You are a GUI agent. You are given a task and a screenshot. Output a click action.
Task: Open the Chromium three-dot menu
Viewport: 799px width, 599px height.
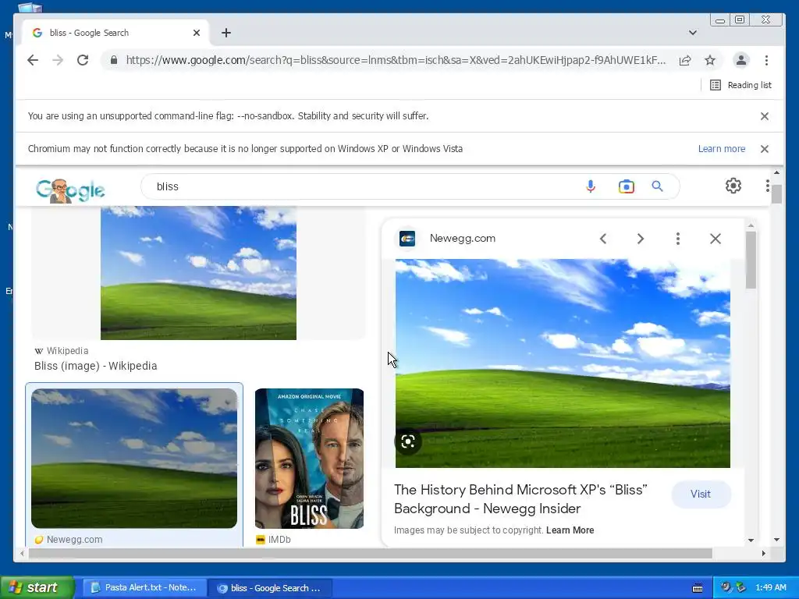point(766,60)
